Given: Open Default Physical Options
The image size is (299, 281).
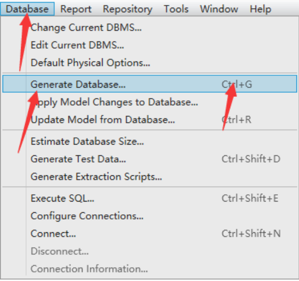Looking at the screenshot, I should pos(150,63).
